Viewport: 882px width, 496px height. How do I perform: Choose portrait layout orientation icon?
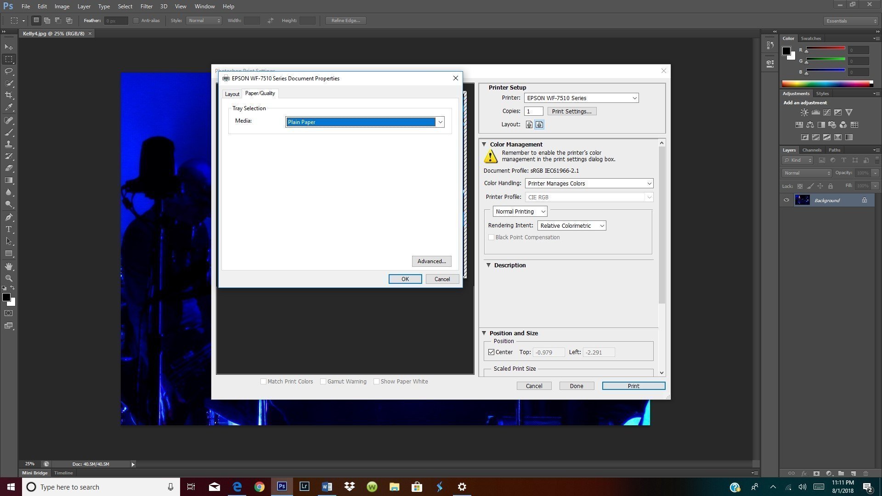point(529,124)
